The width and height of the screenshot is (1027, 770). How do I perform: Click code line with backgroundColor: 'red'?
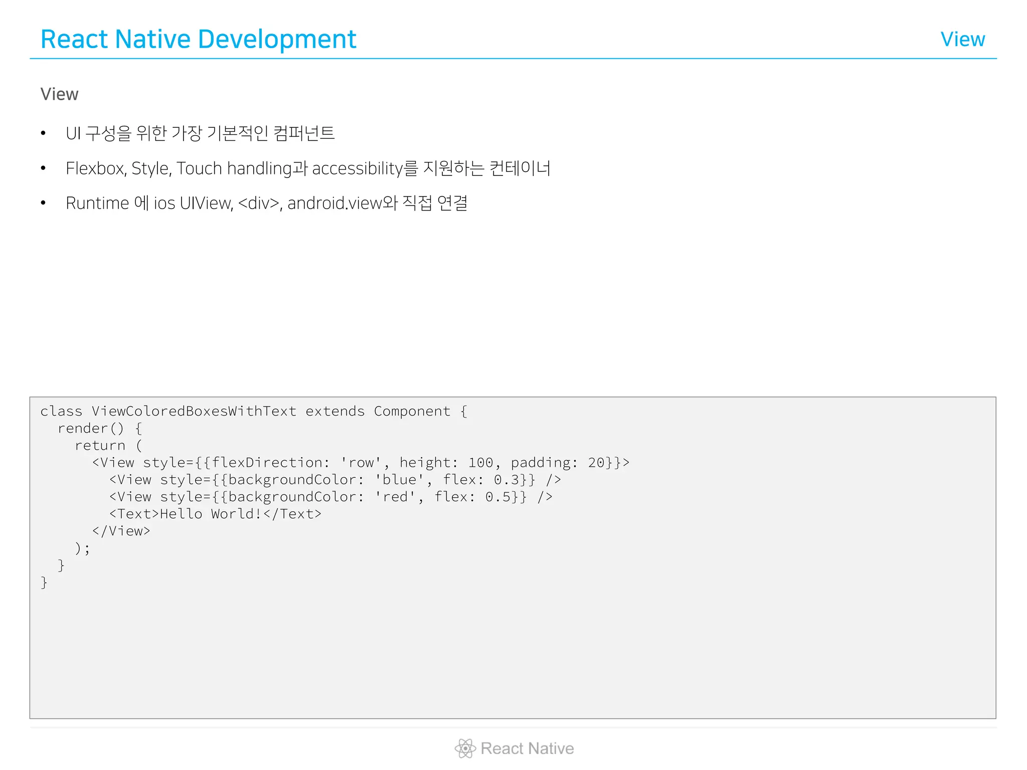tap(331, 496)
